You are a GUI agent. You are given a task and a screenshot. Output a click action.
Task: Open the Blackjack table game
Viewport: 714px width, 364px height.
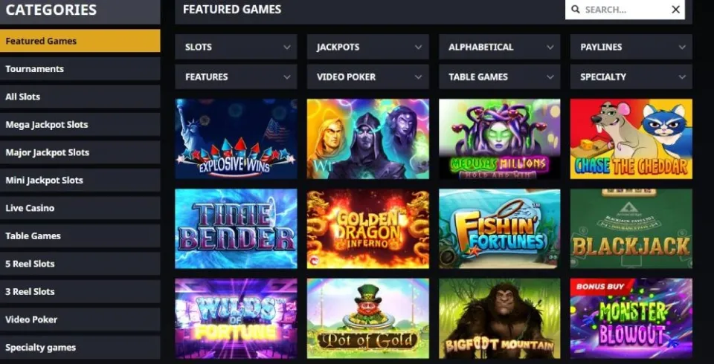[631, 229]
